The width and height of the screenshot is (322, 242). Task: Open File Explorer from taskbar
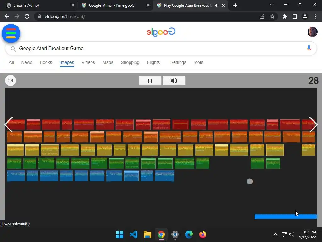(147, 234)
